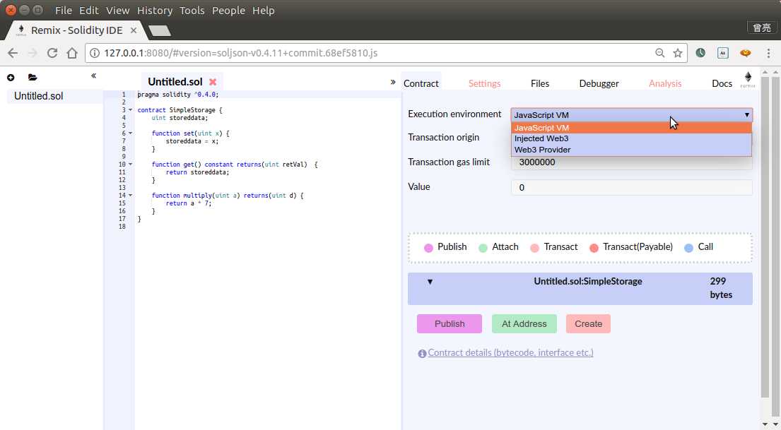781x430 pixels.
Task: Open the browser home page
Action: coord(71,53)
